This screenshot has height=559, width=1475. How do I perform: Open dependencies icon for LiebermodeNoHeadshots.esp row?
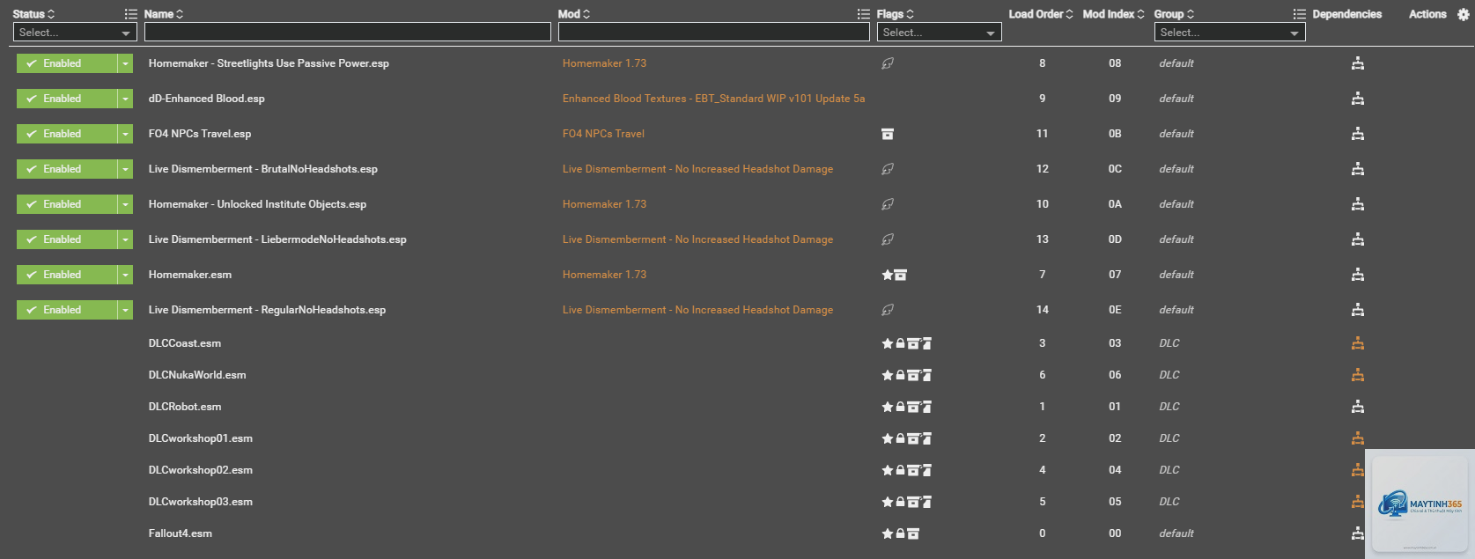[1358, 239]
